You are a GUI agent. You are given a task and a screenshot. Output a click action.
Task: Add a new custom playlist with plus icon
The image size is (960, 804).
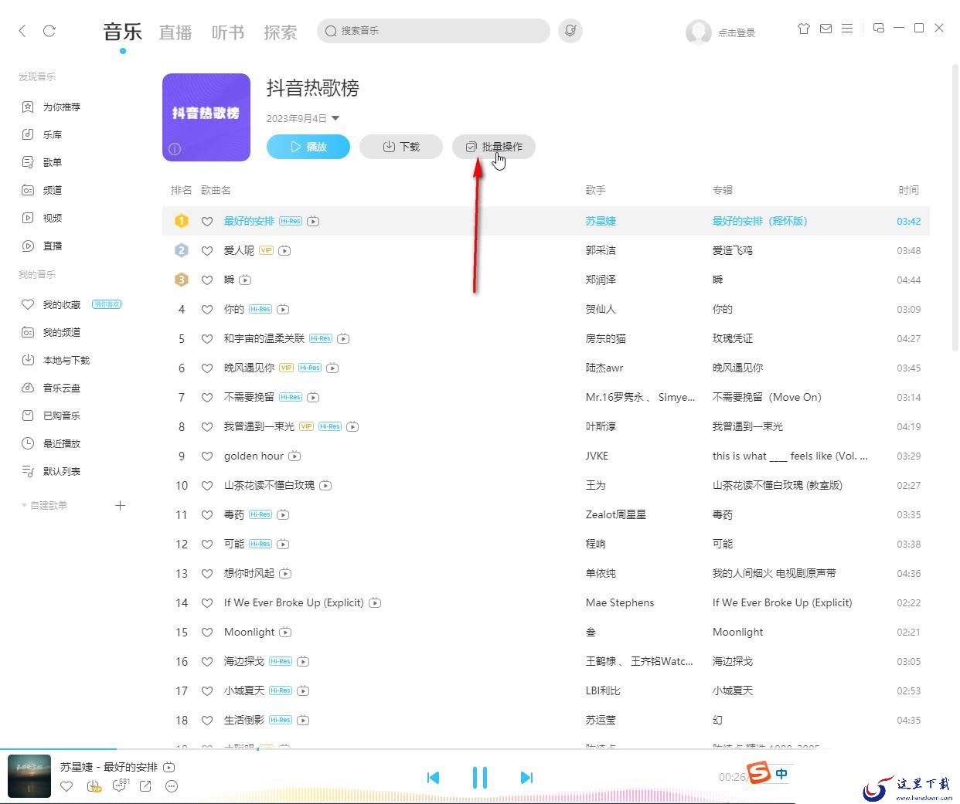coord(120,505)
